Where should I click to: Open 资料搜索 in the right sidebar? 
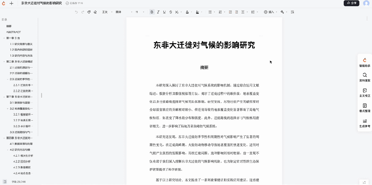pos(364,77)
